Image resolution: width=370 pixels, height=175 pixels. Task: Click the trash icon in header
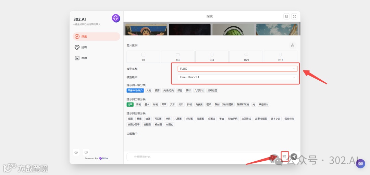[x=286, y=16]
